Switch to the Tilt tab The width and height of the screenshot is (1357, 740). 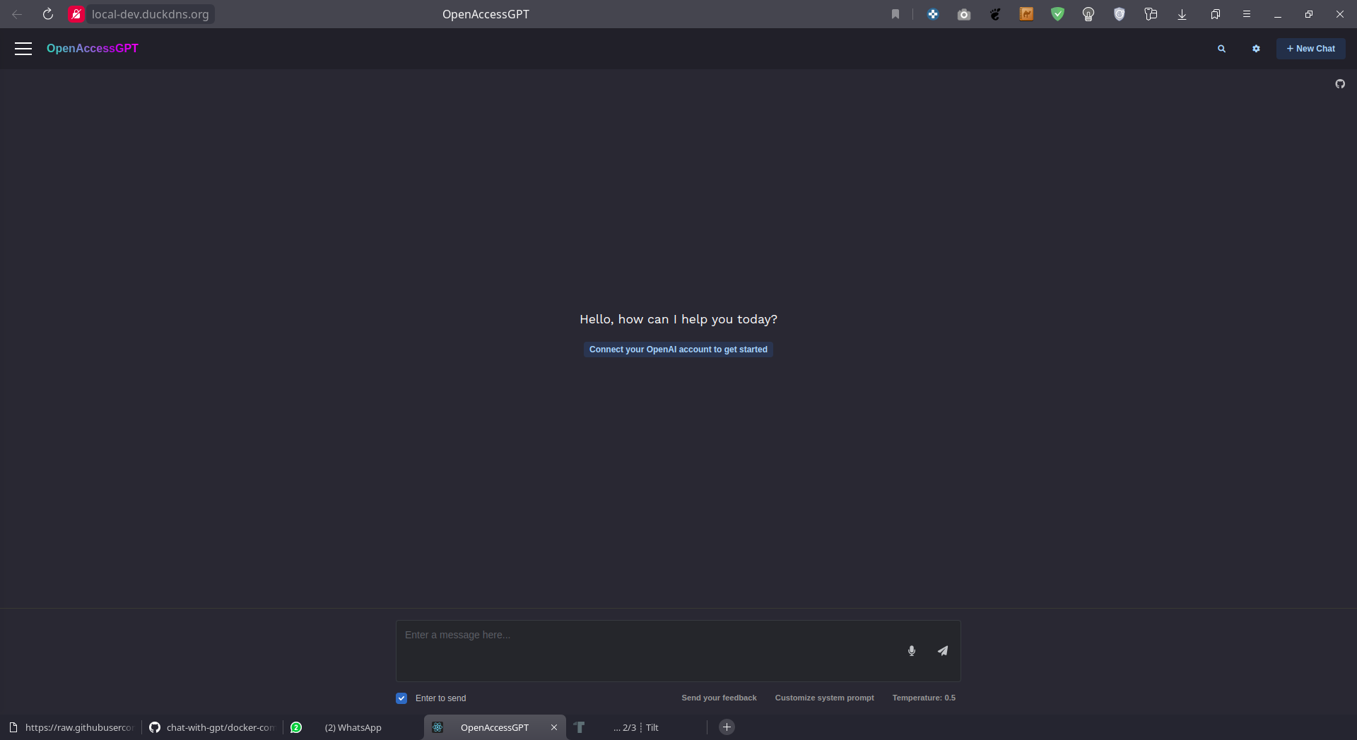(x=636, y=727)
